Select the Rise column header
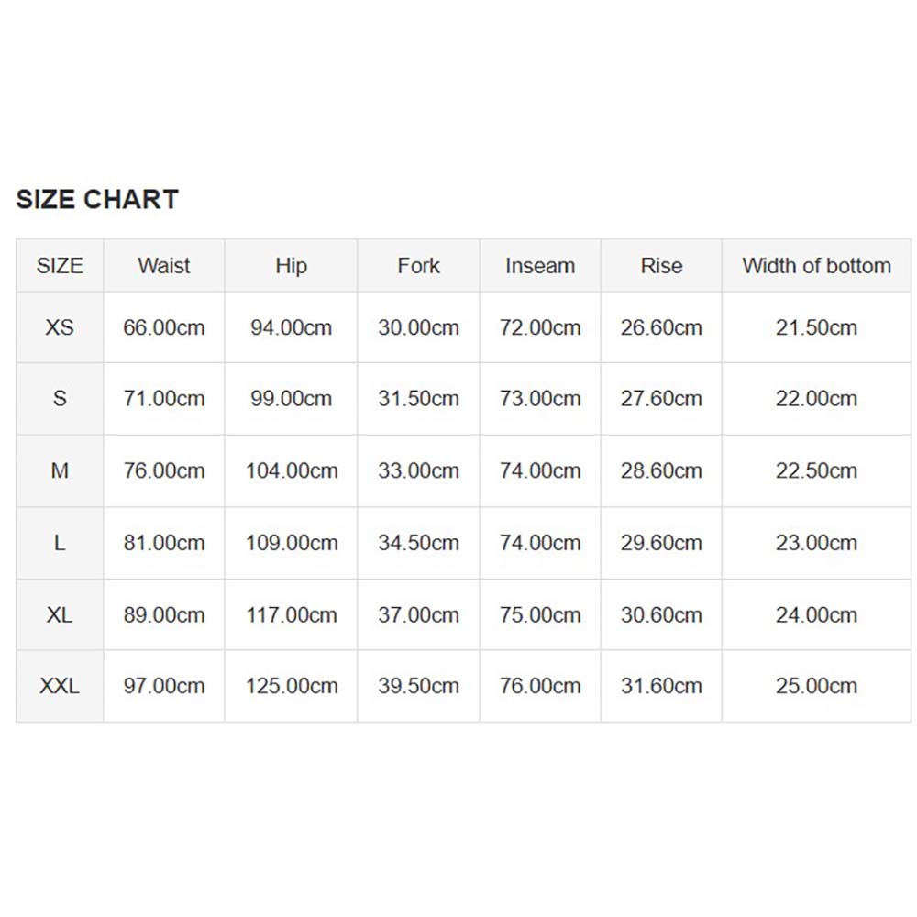This screenshot has width=917, height=917. pyautogui.click(x=661, y=266)
